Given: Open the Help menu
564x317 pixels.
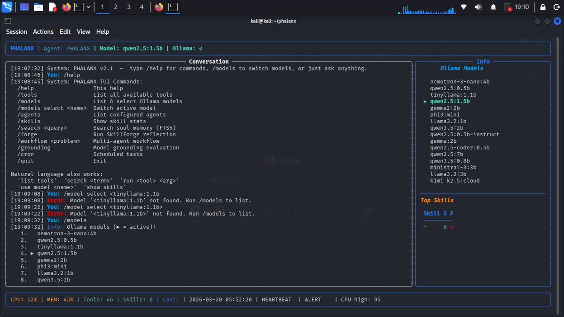Looking at the screenshot, I should (102, 32).
